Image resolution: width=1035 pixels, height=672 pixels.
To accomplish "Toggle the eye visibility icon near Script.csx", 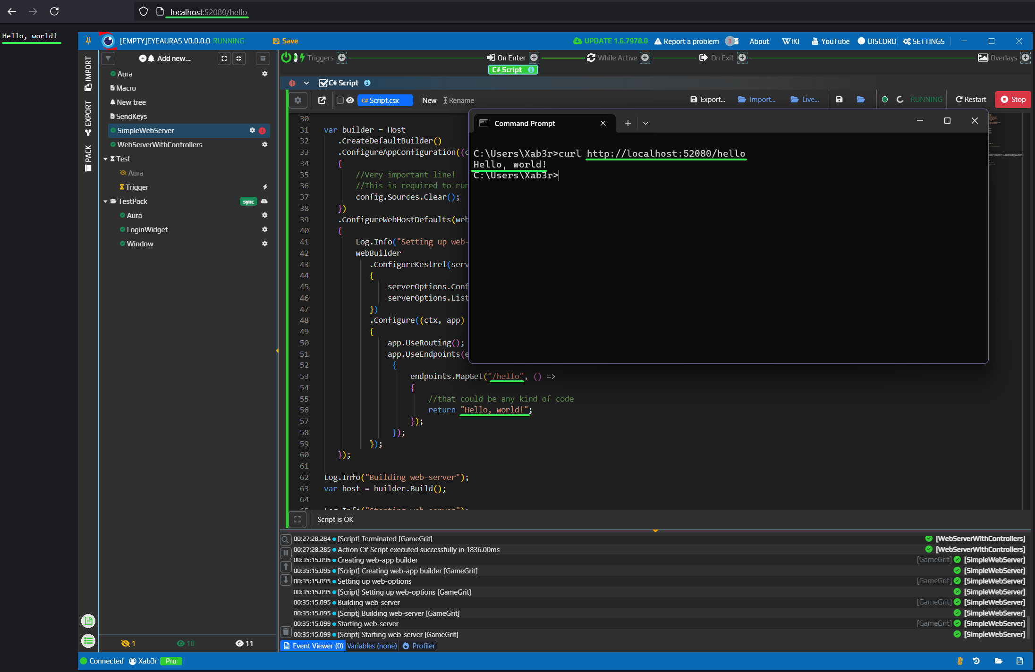I will tap(350, 100).
